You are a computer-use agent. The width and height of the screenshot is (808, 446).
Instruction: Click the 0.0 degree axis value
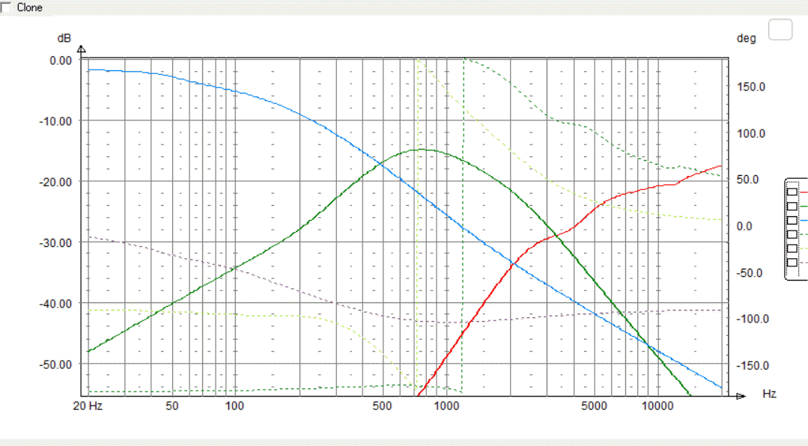[x=744, y=227]
